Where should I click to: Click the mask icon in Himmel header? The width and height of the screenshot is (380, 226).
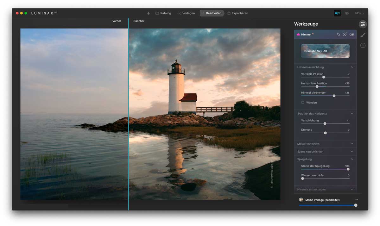tap(345, 35)
